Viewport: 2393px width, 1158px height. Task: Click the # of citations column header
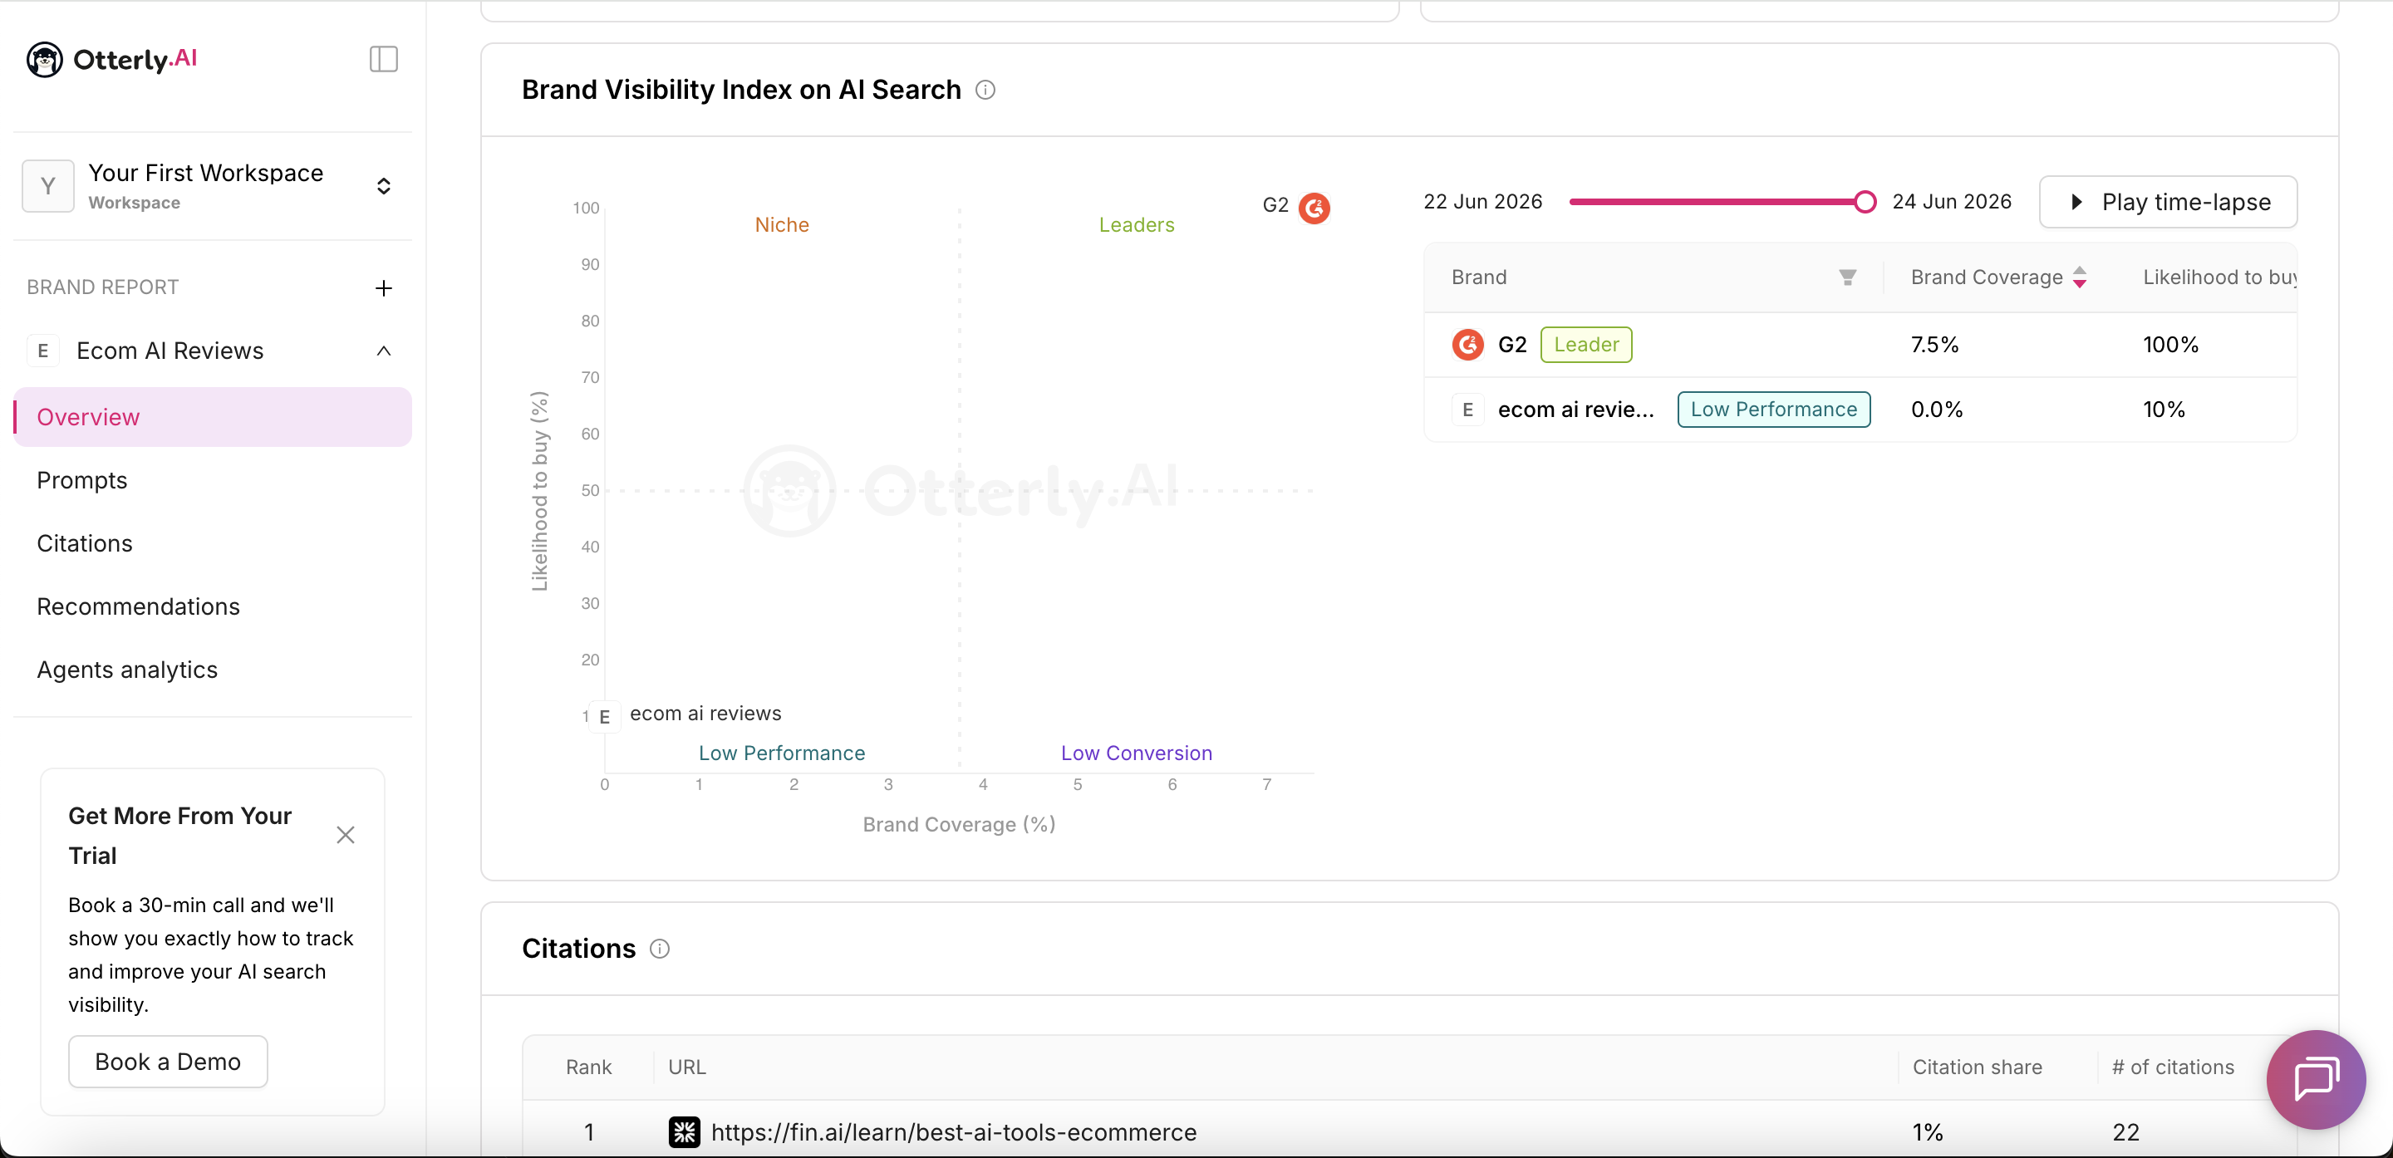(x=2173, y=1068)
